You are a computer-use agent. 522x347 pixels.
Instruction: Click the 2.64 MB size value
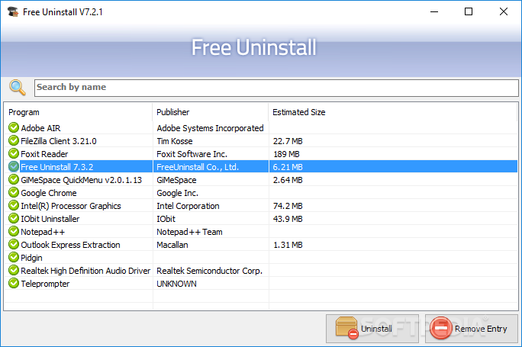click(288, 180)
